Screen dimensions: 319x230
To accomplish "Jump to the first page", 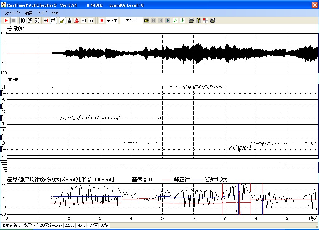I will (154, 21).
